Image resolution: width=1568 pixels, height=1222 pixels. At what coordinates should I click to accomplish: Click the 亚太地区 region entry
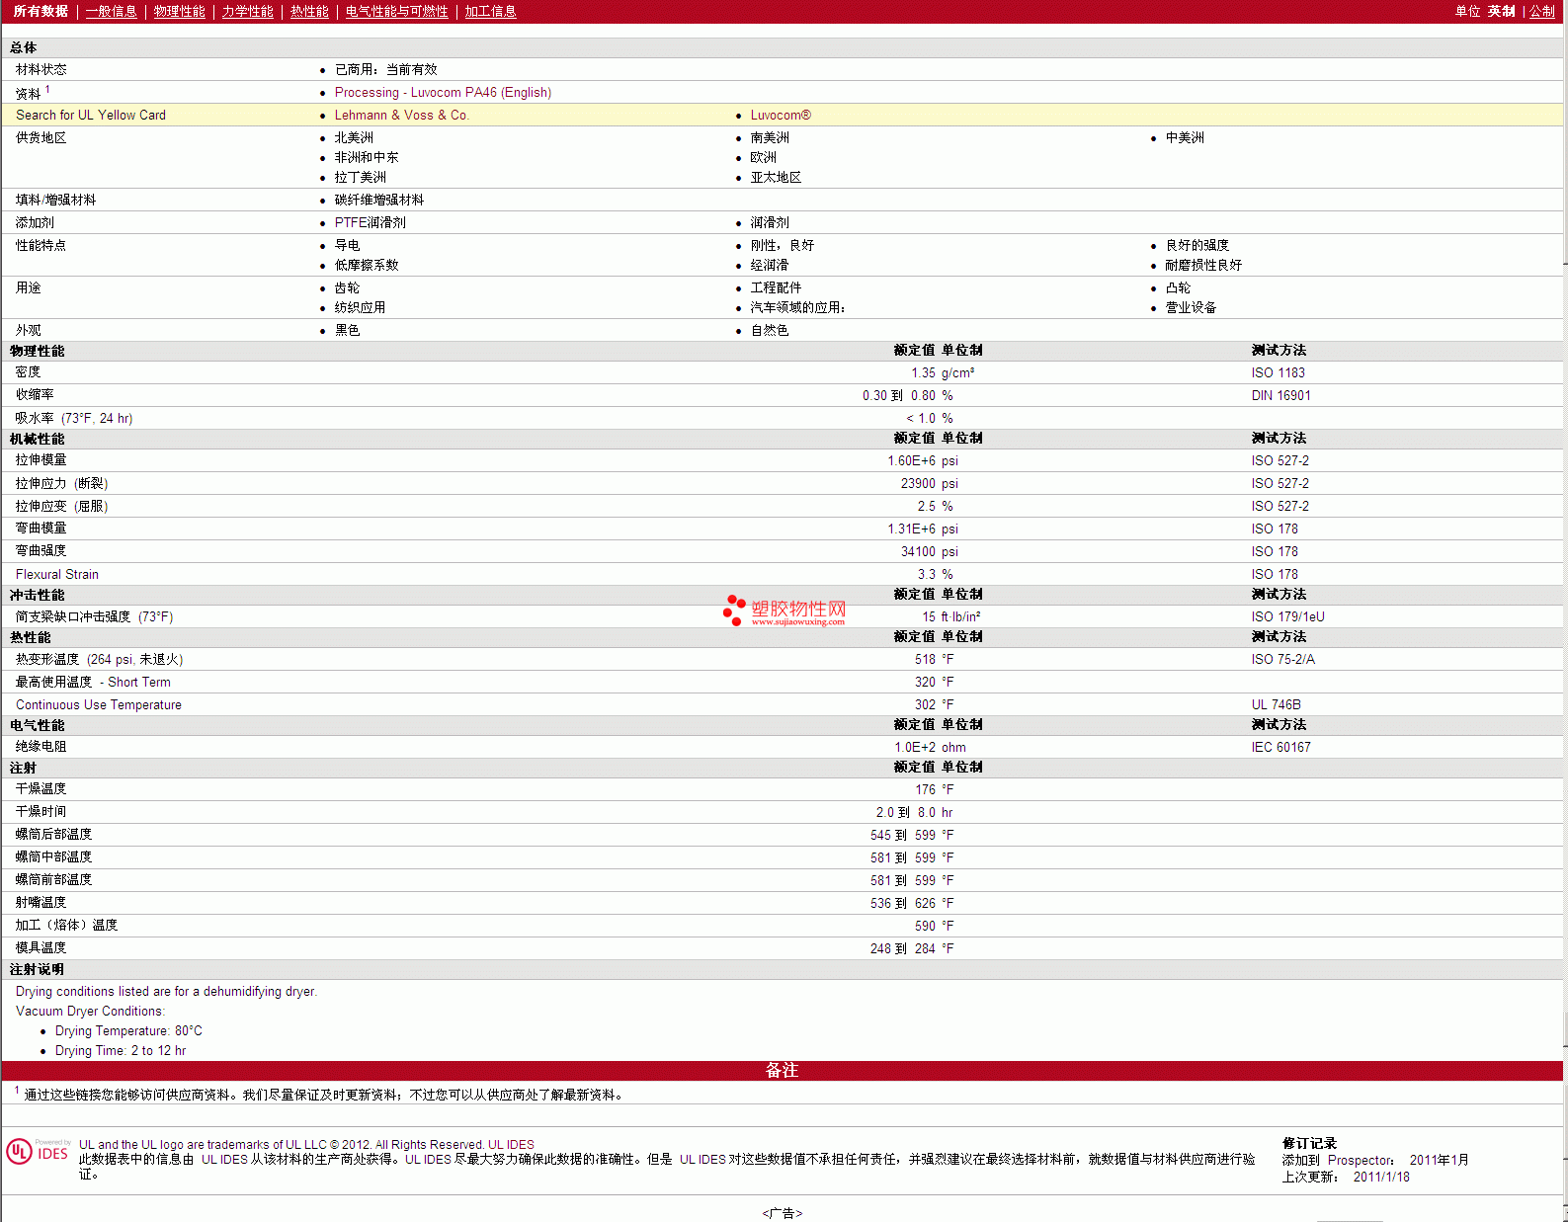(776, 177)
